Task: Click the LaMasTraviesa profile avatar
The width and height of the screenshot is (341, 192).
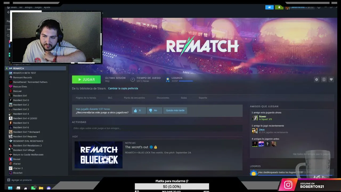Action: tap(287, 7)
